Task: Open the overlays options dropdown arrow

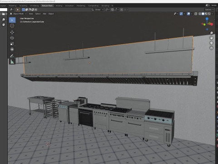Action: click(x=192, y=14)
